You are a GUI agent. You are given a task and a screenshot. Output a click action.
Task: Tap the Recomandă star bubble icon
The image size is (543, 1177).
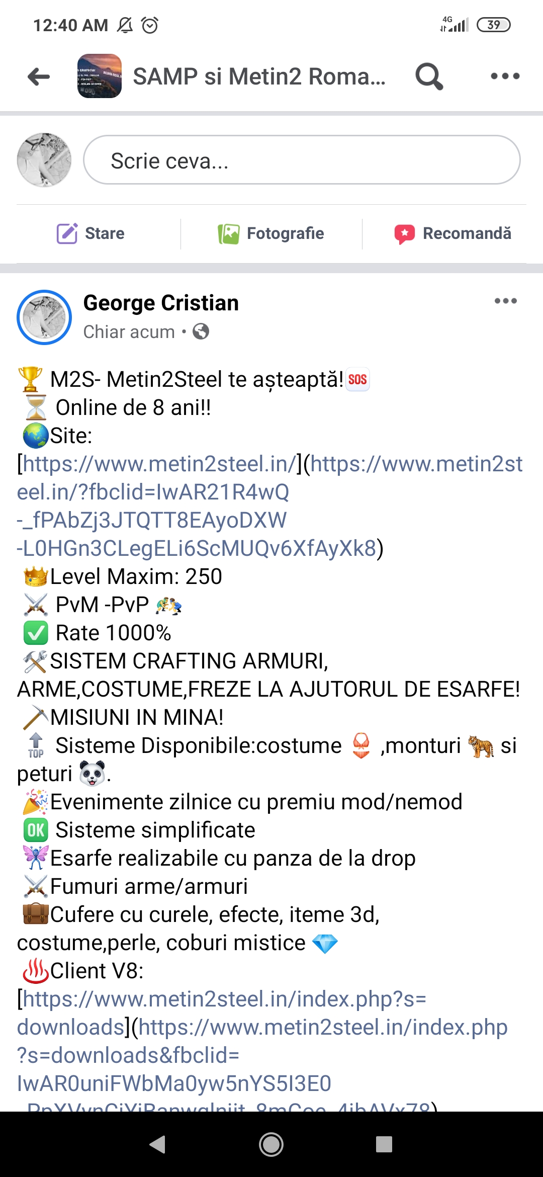click(x=405, y=234)
